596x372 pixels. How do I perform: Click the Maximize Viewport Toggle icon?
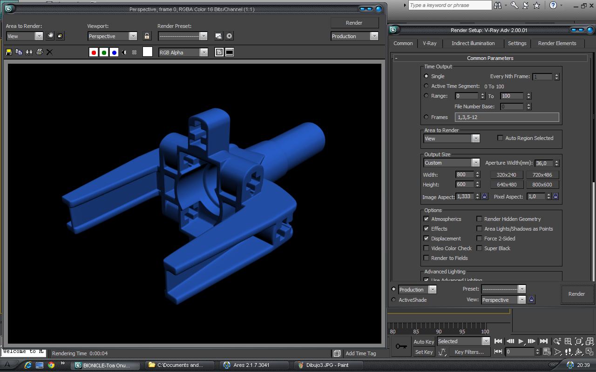pos(589,352)
